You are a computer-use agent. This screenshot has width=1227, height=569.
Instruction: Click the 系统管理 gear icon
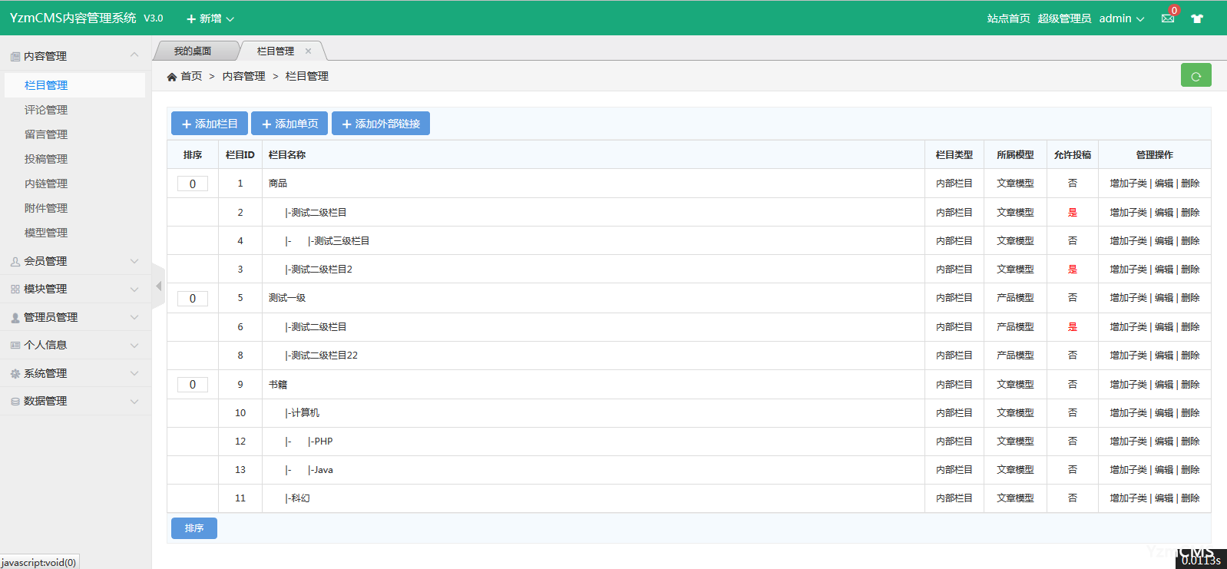[15, 374]
